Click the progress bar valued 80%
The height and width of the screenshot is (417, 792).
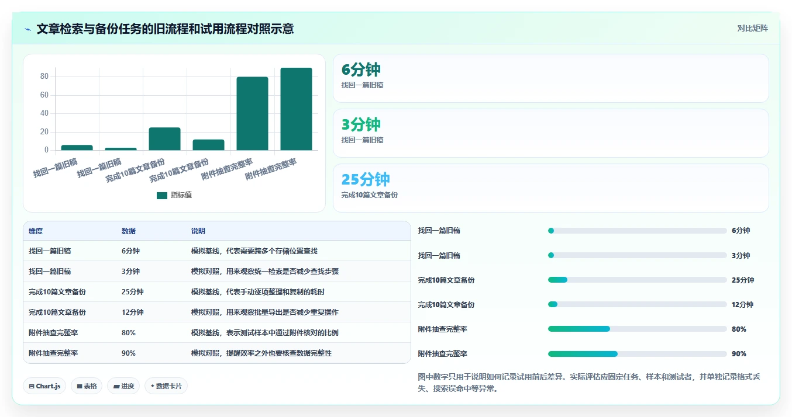click(x=638, y=329)
